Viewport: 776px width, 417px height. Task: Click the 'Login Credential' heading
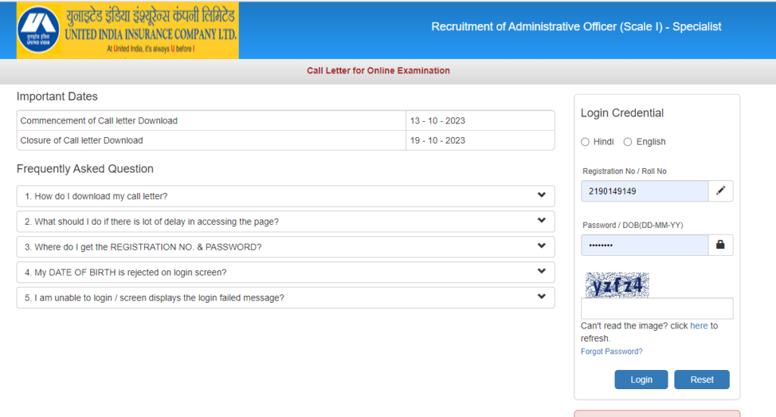[x=622, y=113]
